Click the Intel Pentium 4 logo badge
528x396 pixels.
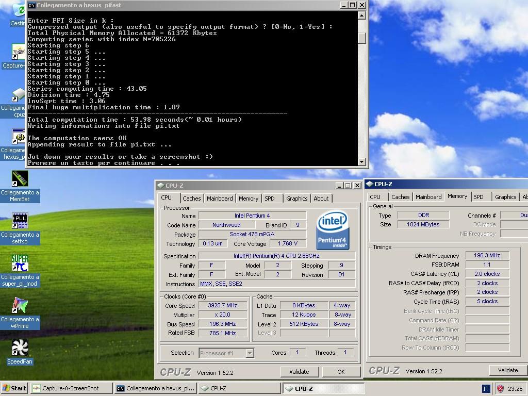tap(333, 230)
